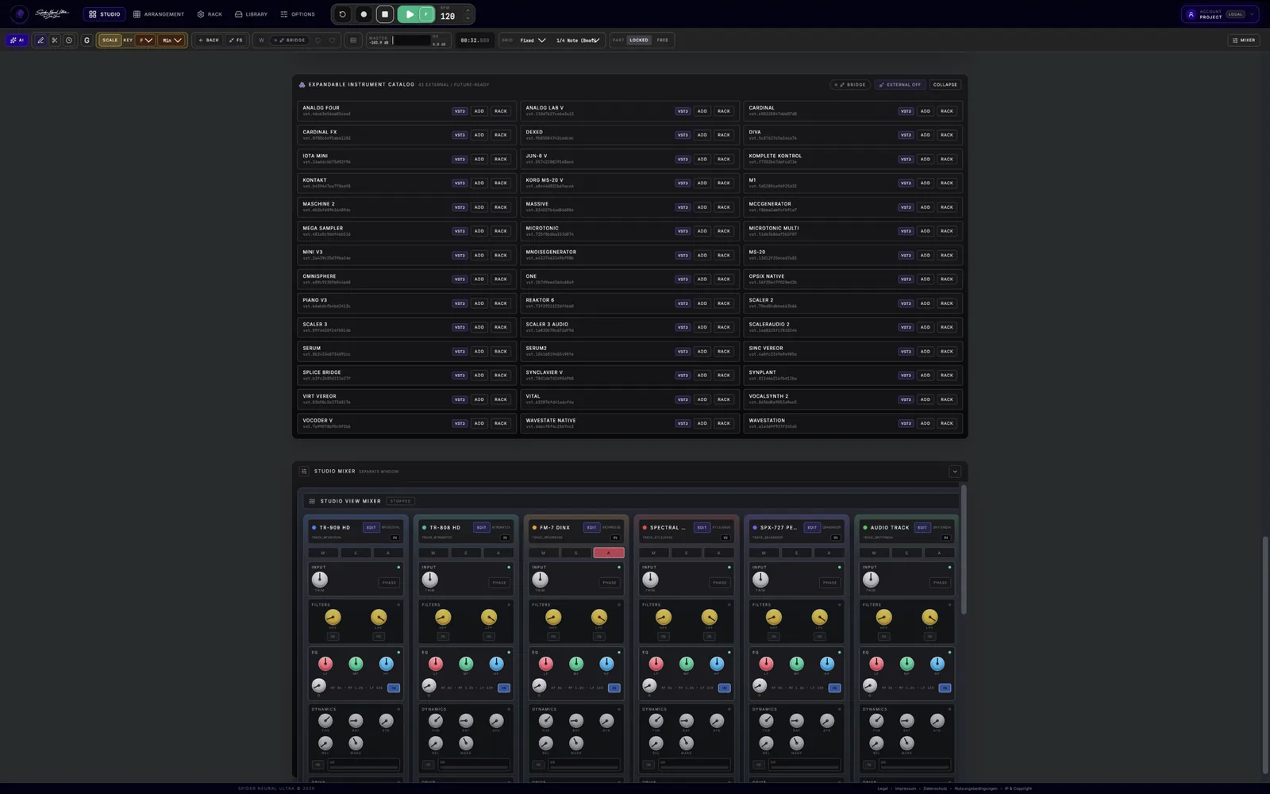Toggle the Bridge button in the toolbar
The width and height of the screenshot is (1270, 794).
tap(290, 40)
